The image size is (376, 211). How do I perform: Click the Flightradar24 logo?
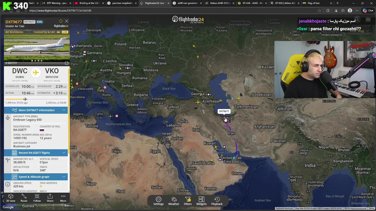tap(188, 20)
